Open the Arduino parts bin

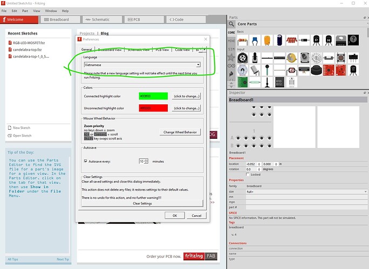[x=231, y=66]
